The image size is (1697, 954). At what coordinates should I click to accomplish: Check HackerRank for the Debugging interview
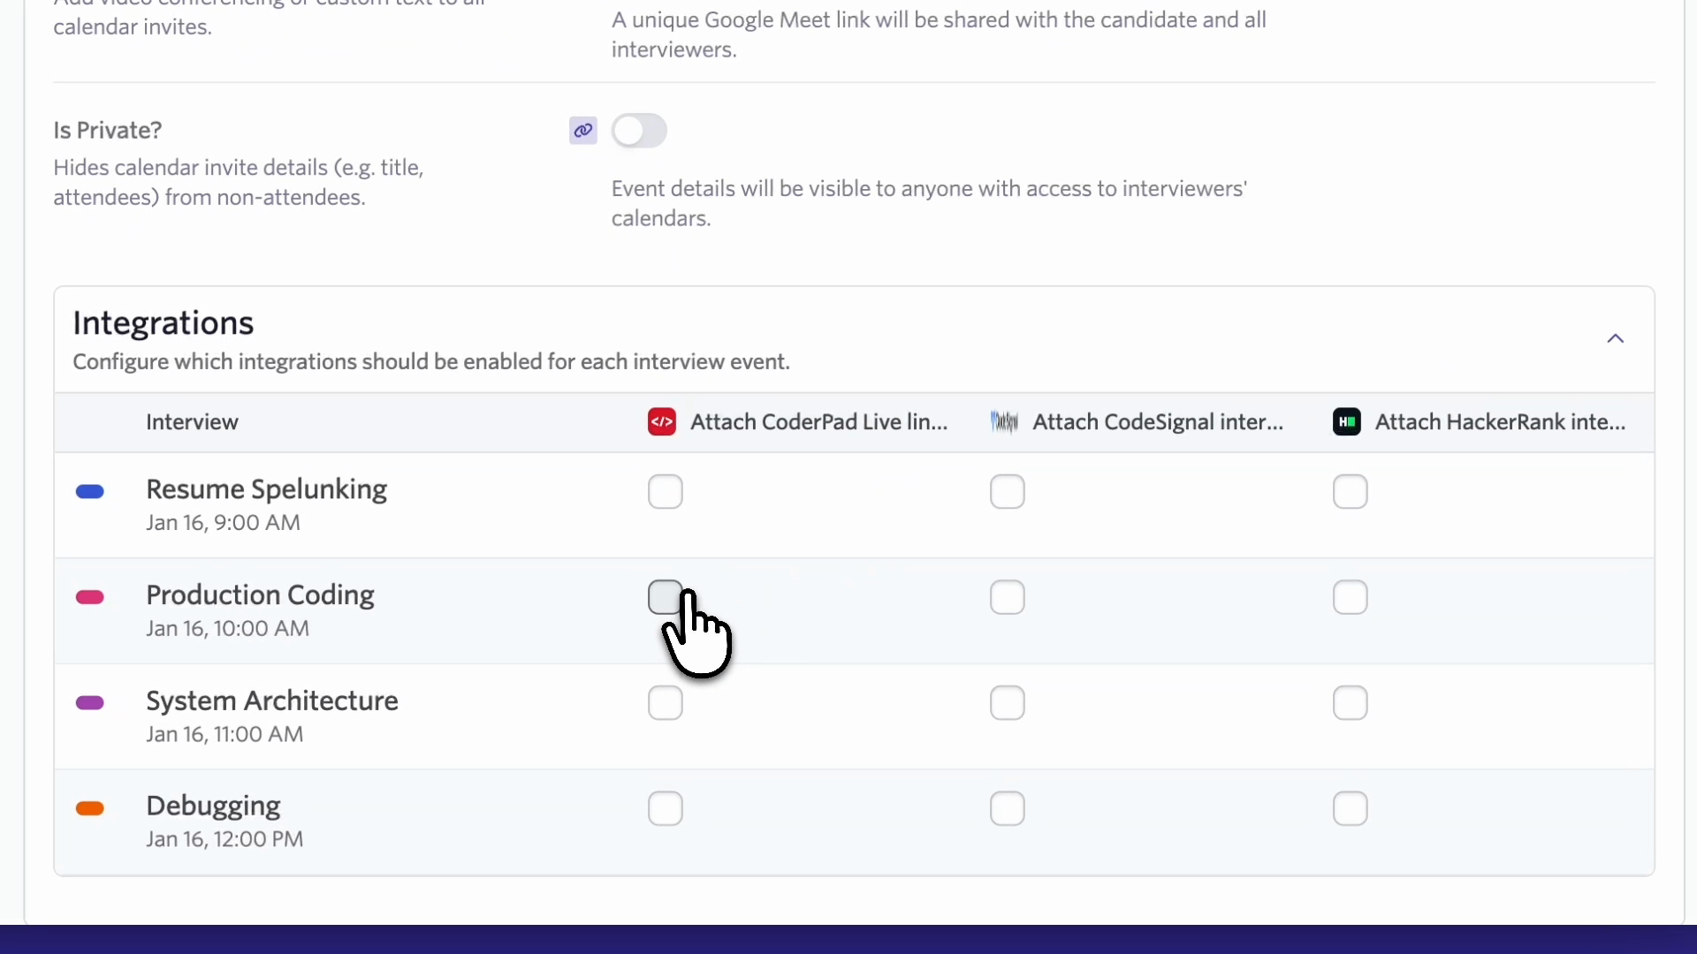1351,808
